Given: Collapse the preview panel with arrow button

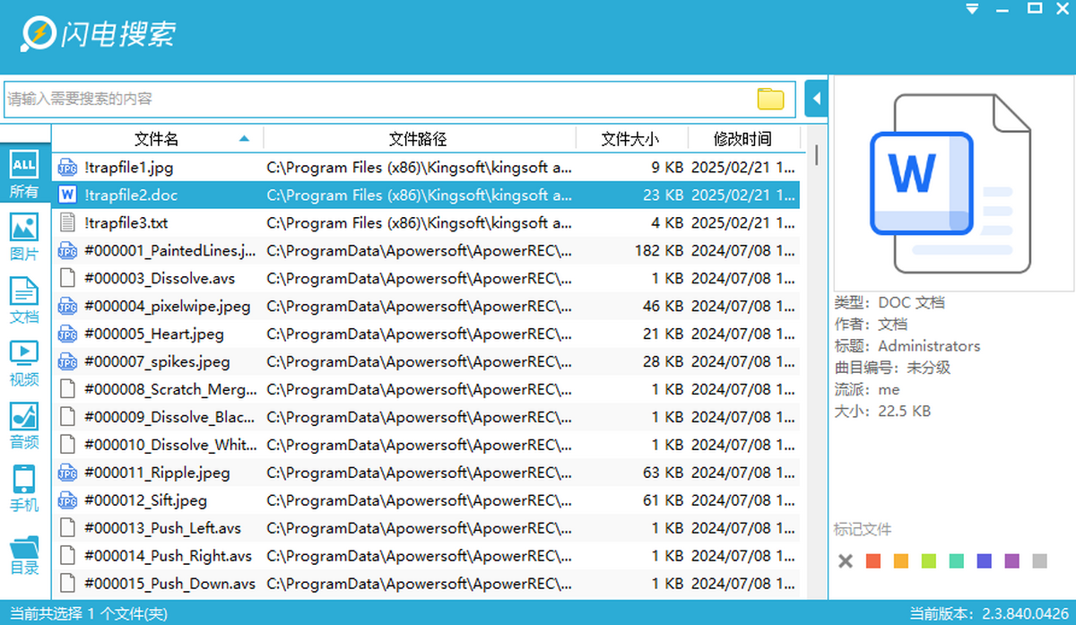Looking at the screenshot, I should point(816,99).
